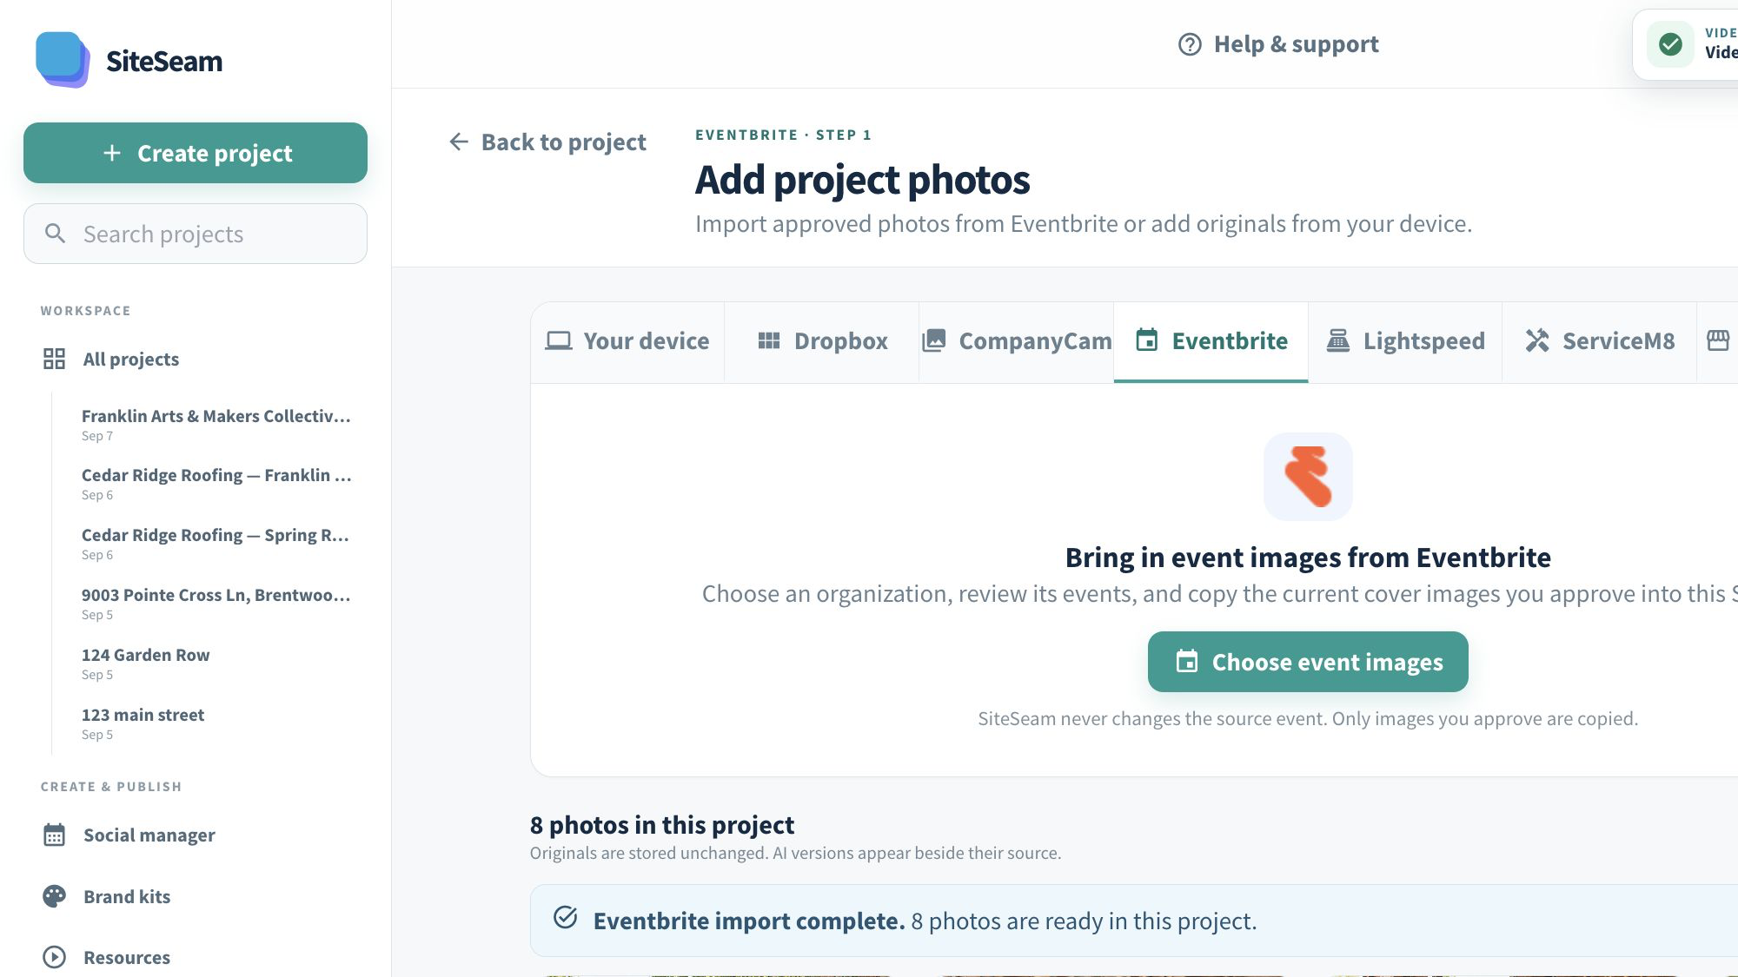Image resolution: width=1738 pixels, height=977 pixels.
Task: Open Franklin Arts & Makers Collective project
Action: [x=216, y=424]
